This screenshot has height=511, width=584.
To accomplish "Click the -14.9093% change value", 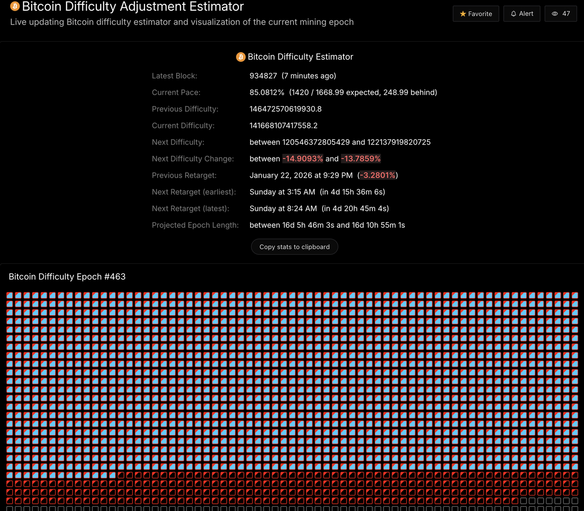I will (303, 159).
